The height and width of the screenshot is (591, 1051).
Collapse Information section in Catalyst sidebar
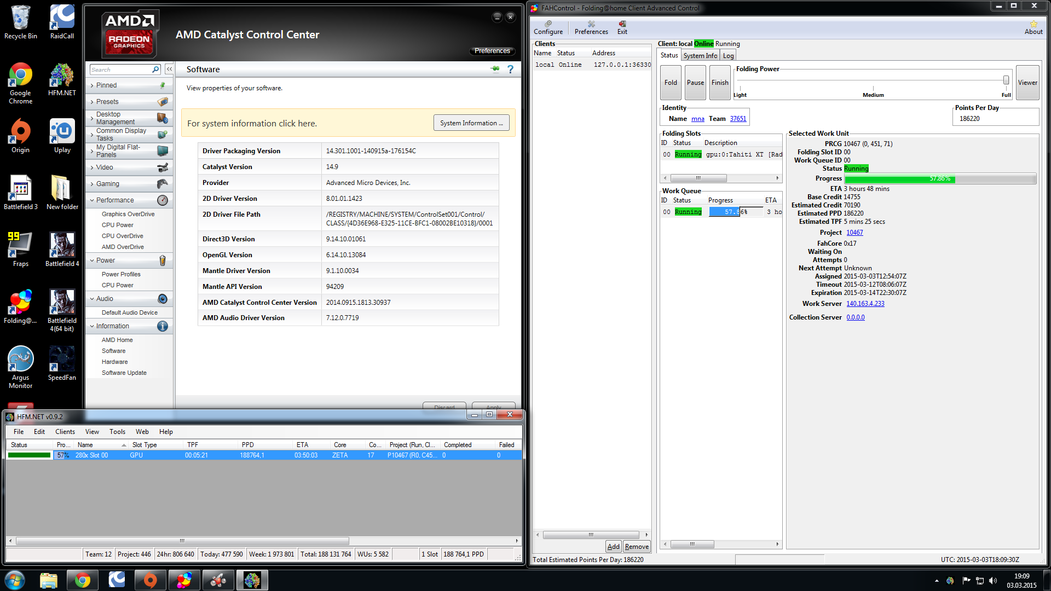pos(129,326)
